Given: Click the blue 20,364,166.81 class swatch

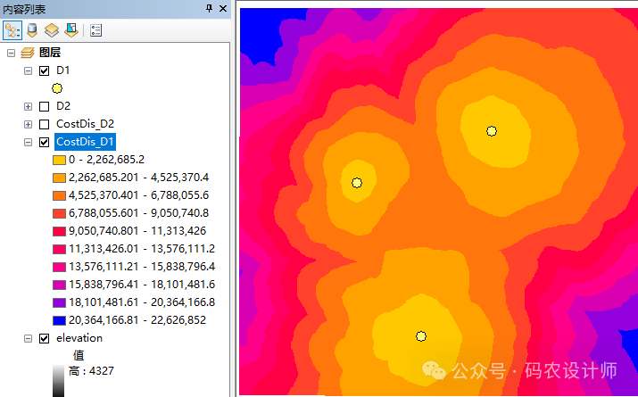Looking at the screenshot, I should [x=58, y=320].
